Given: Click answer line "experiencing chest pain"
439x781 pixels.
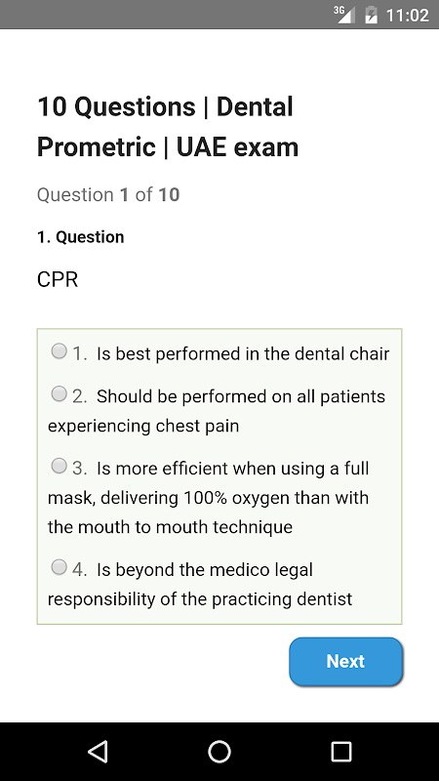Looking at the screenshot, I should [x=143, y=427].
